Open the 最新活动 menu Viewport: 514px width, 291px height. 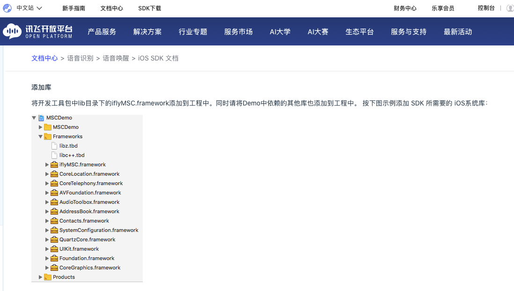coord(458,32)
